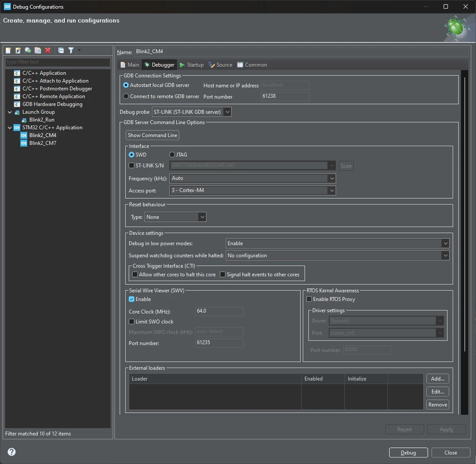Click the New prototype configuration icon
This screenshot has height=464, width=476.
click(x=18, y=51)
